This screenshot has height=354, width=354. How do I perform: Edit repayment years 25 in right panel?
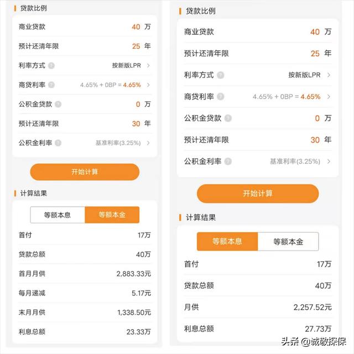click(x=315, y=54)
